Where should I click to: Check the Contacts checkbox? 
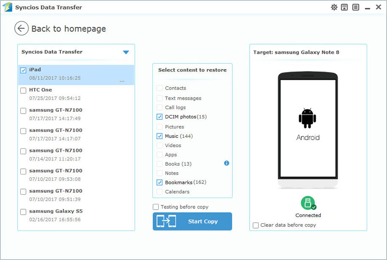click(160, 88)
